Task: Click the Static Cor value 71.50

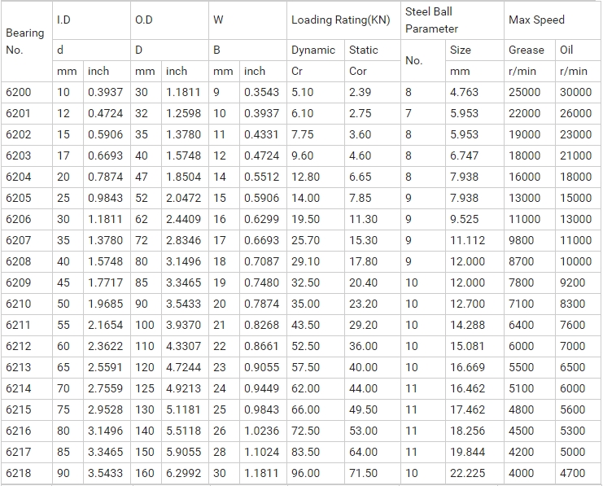Action: (373, 473)
